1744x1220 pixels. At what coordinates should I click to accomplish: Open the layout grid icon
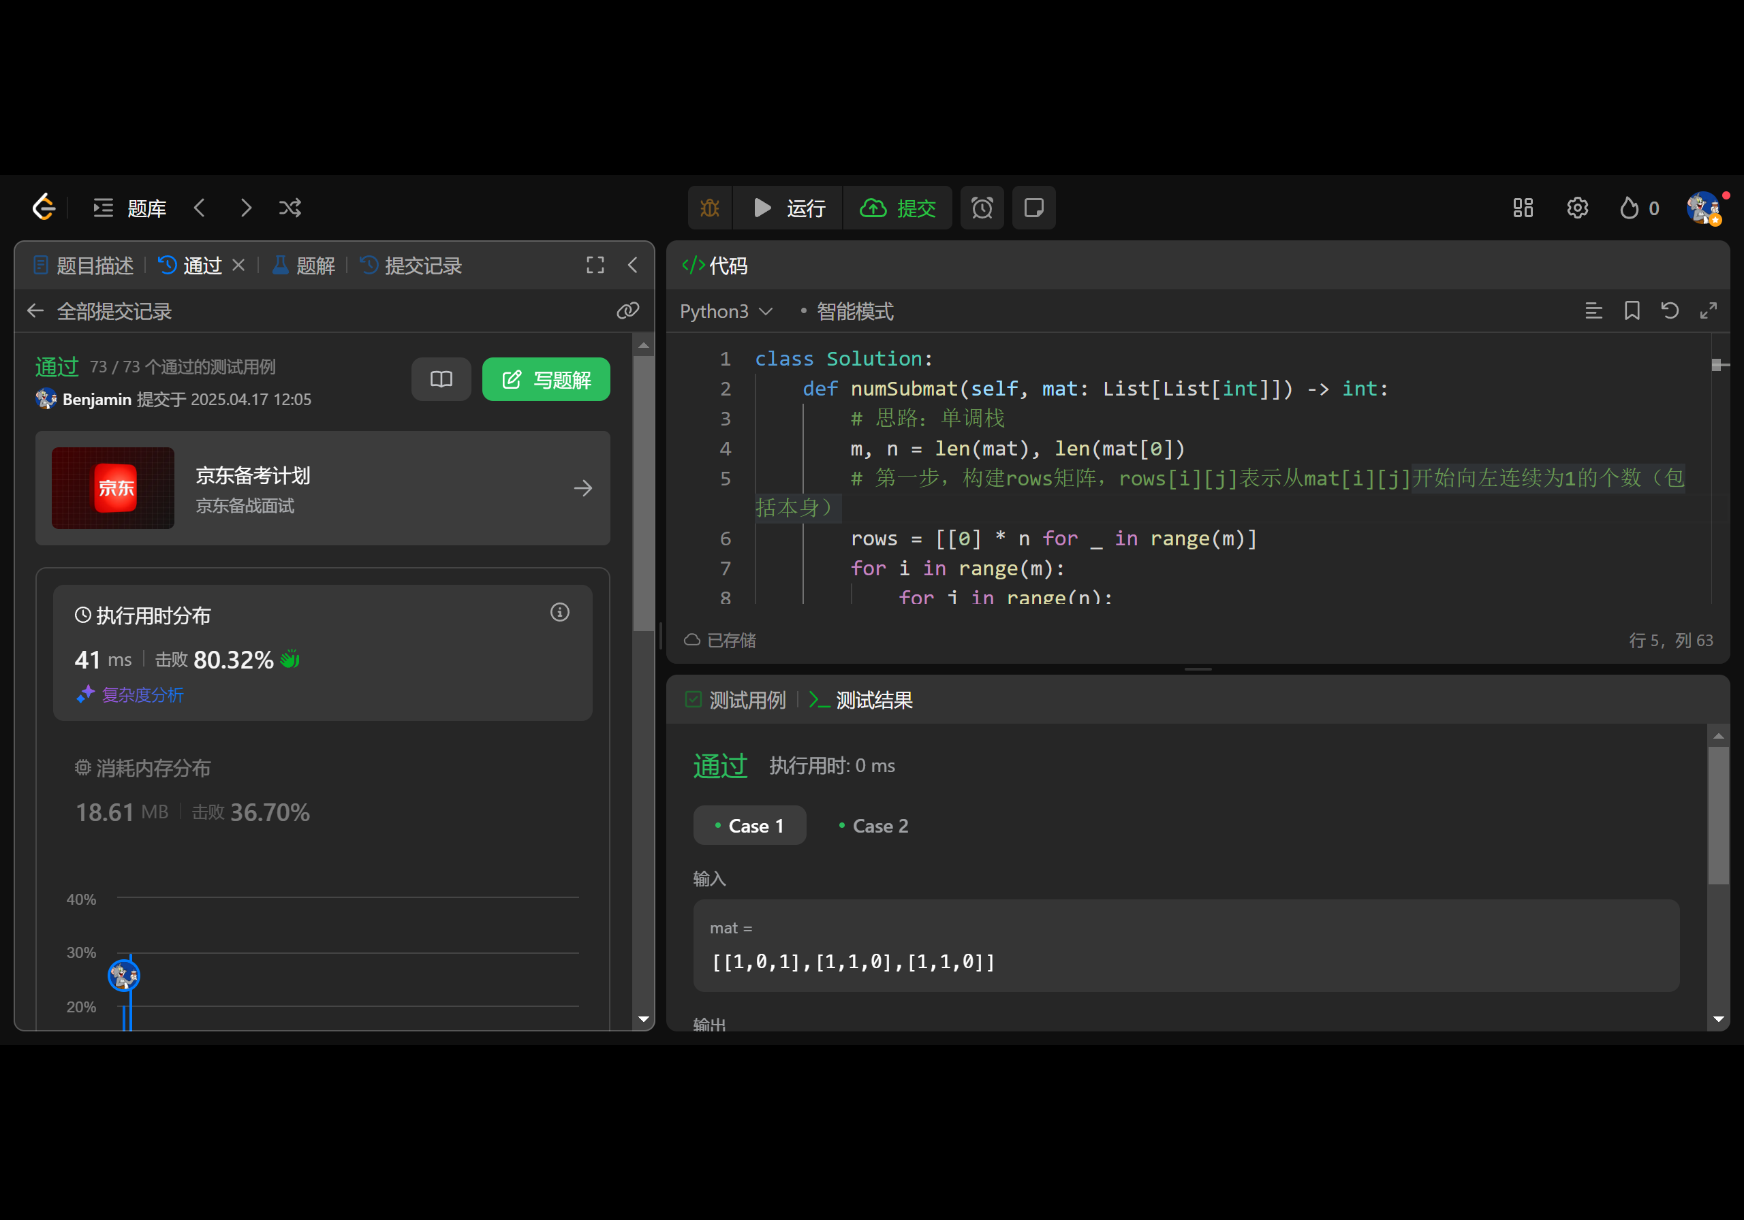pos(1522,208)
